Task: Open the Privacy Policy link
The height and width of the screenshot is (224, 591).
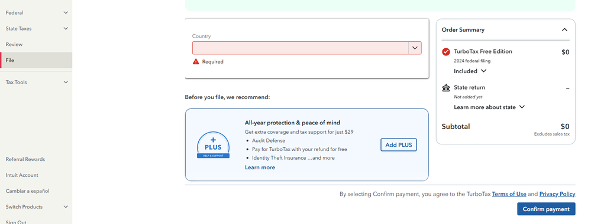Action: click(x=557, y=194)
